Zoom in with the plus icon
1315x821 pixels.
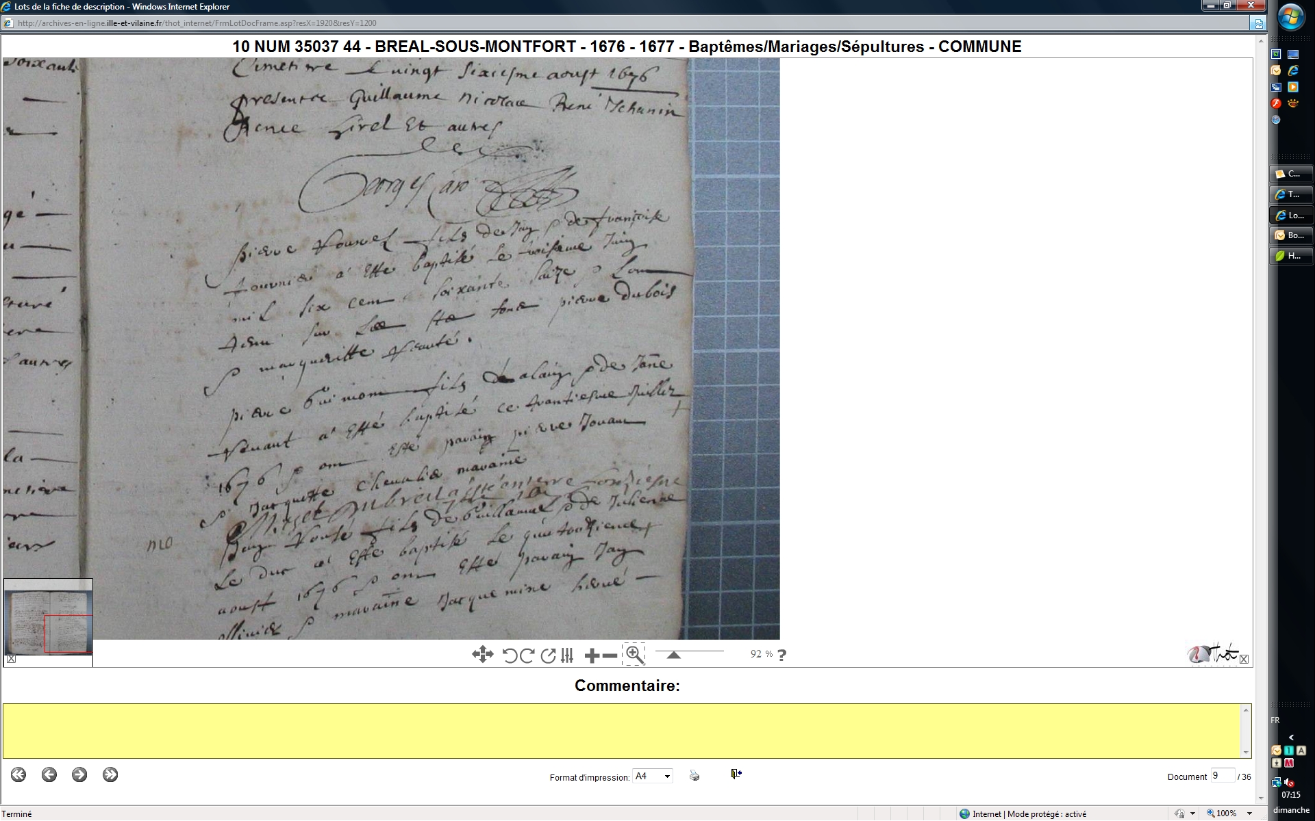point(592,656)
